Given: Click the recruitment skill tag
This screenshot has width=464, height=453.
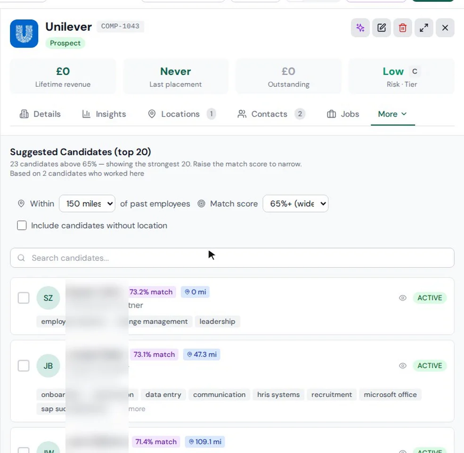Looking at the screenshot, I should (x=332, y=395).
